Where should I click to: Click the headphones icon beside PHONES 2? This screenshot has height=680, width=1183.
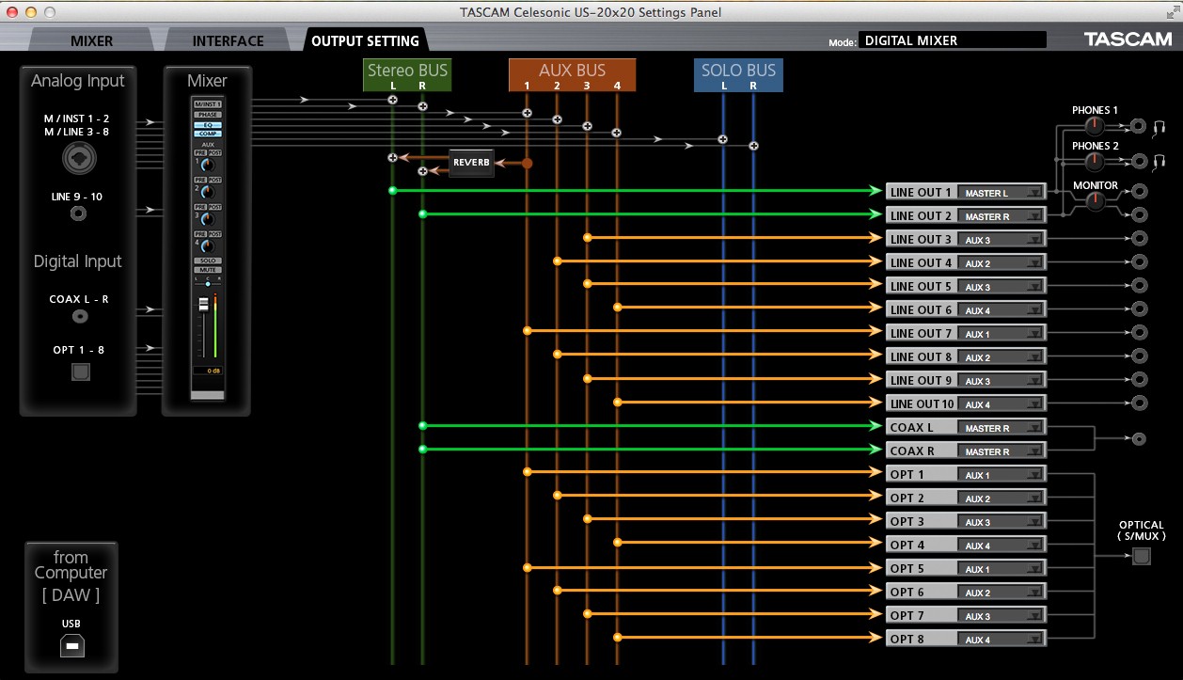(x=1159, y=162)
